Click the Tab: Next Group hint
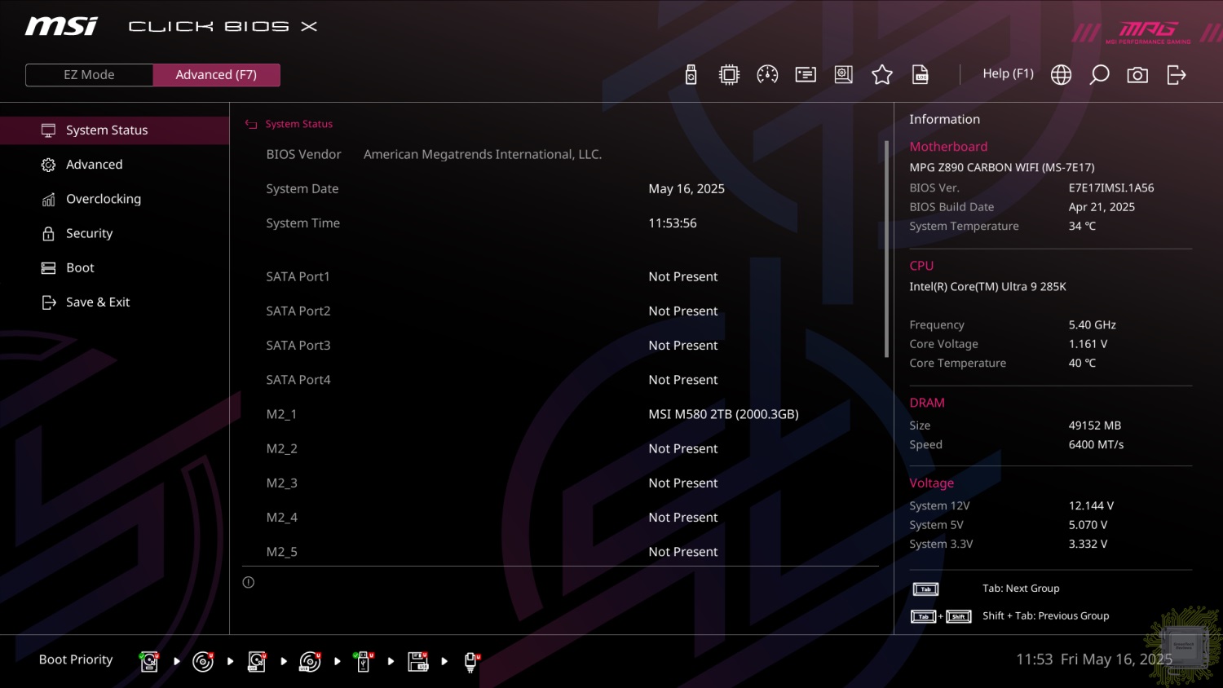Screen dimensions: 1223x688 [x=1021, y=589]
